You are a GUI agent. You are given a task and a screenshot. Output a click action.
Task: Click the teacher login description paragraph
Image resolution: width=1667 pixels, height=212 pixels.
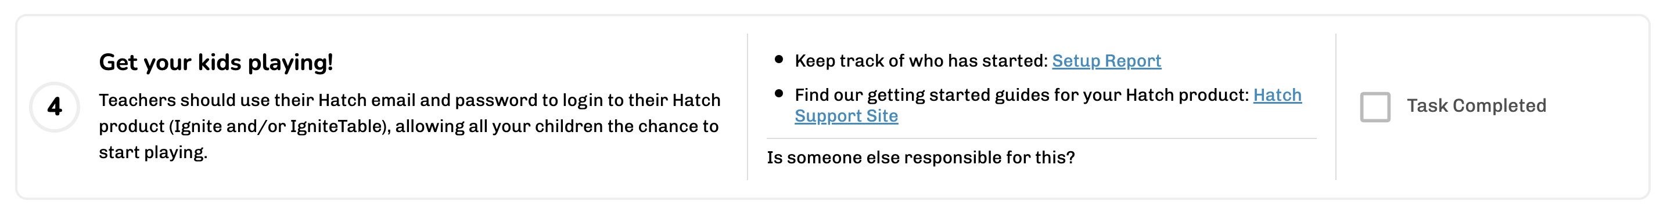point(409,126)
